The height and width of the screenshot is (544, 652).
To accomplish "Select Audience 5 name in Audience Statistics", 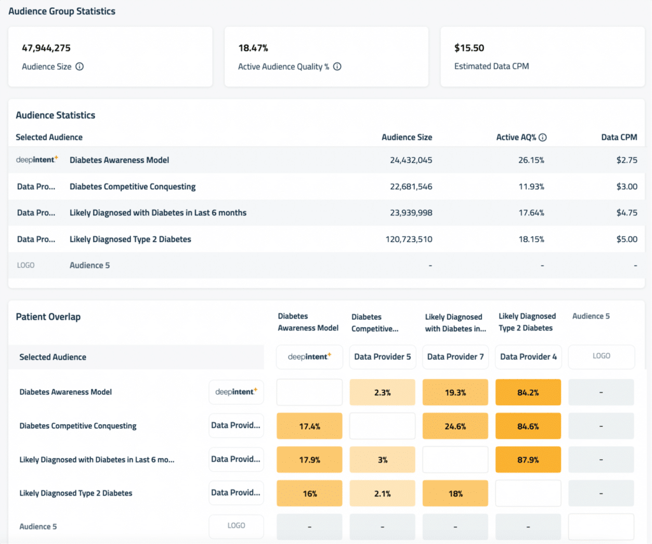I will (x=90, y=266).
